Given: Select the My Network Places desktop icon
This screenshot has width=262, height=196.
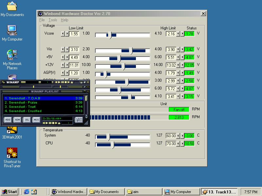Looking at the screenshot, I should pyautogui.click(x=12, y=60).
